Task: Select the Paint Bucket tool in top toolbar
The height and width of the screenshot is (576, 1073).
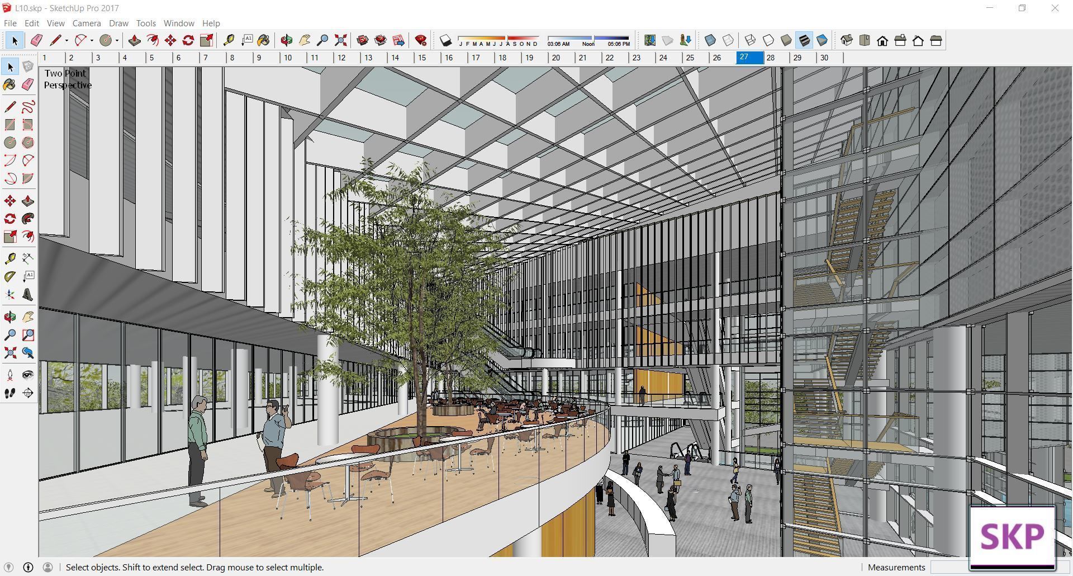Action: [264, 40]
